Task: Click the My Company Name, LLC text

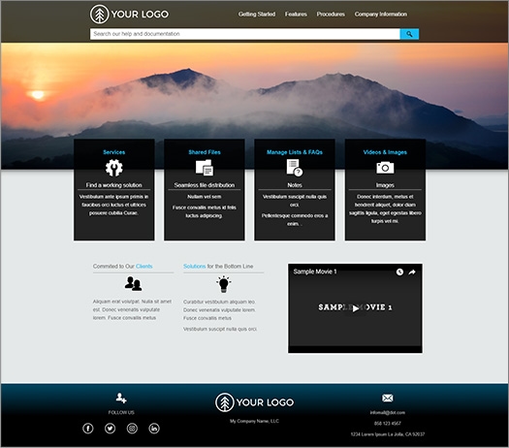Action: coord(254,421)
